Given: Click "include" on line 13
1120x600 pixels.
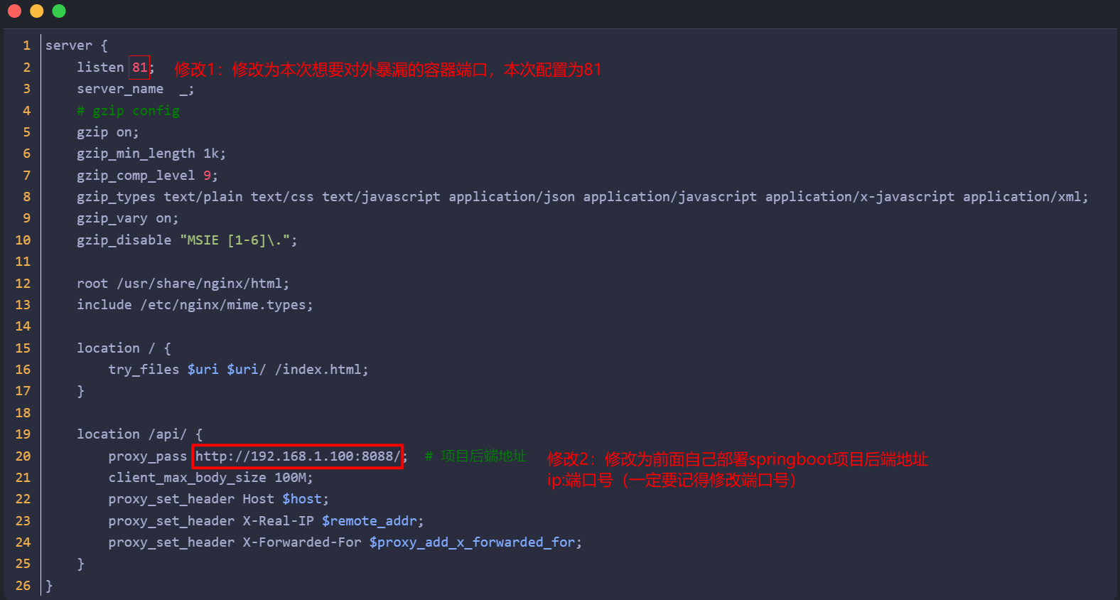Looking at the screenshot, I should 104,305.
